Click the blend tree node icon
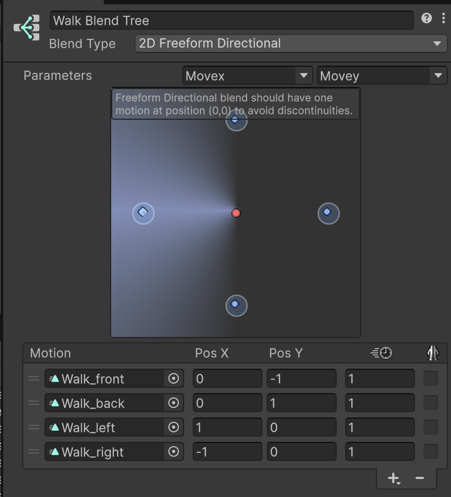The image size is (451, 497). click(27, 28)
